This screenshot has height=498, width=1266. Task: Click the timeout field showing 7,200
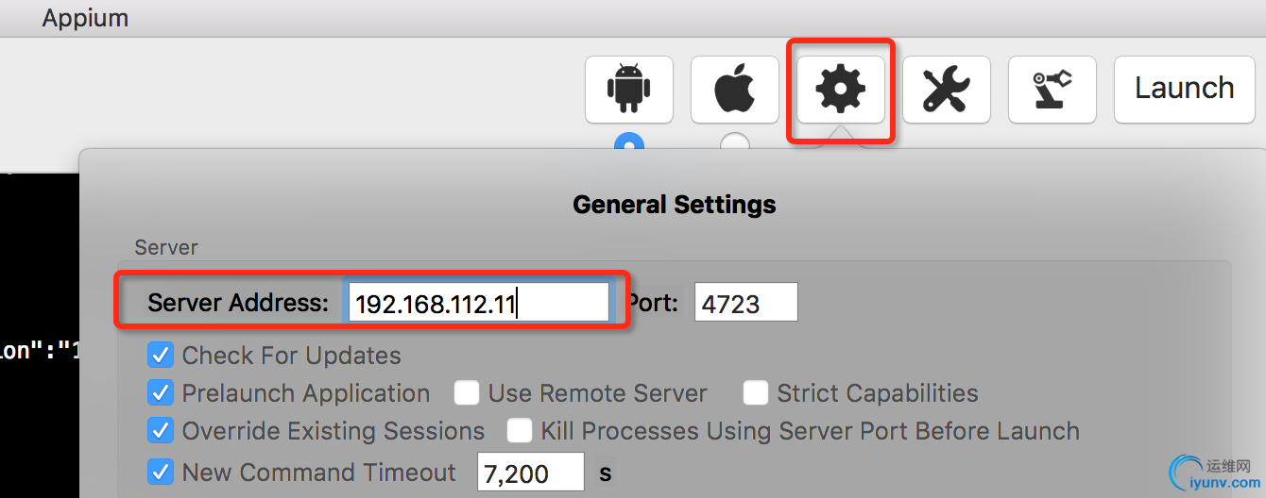click(x=531, y=472)
